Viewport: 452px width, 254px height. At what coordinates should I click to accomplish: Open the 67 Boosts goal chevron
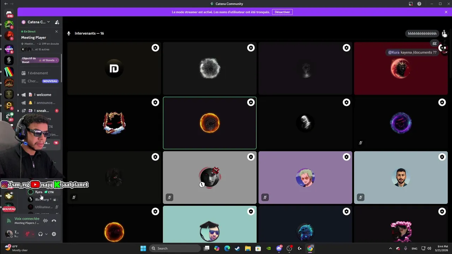tap(56, 60)
